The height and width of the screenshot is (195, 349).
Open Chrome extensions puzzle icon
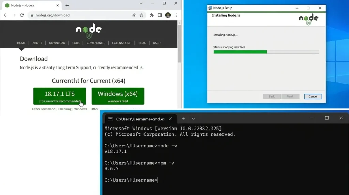pos(152,15)
